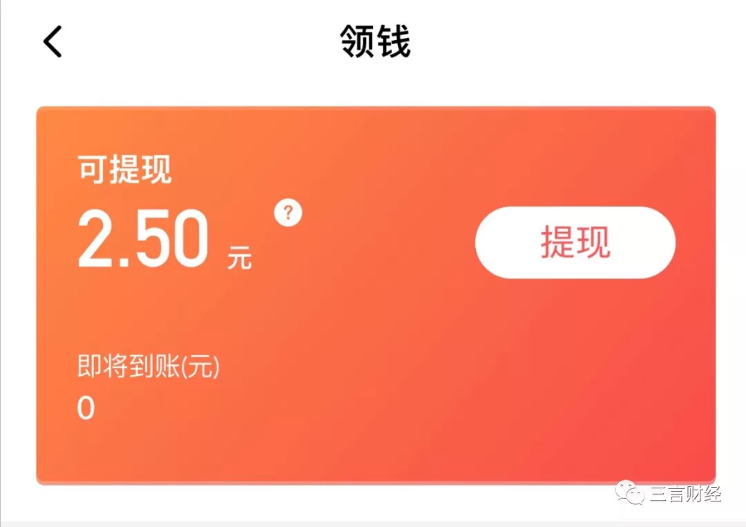Select the 可提现 label
The width and height of the screenshot is (746, 527).
coord(124,169)
